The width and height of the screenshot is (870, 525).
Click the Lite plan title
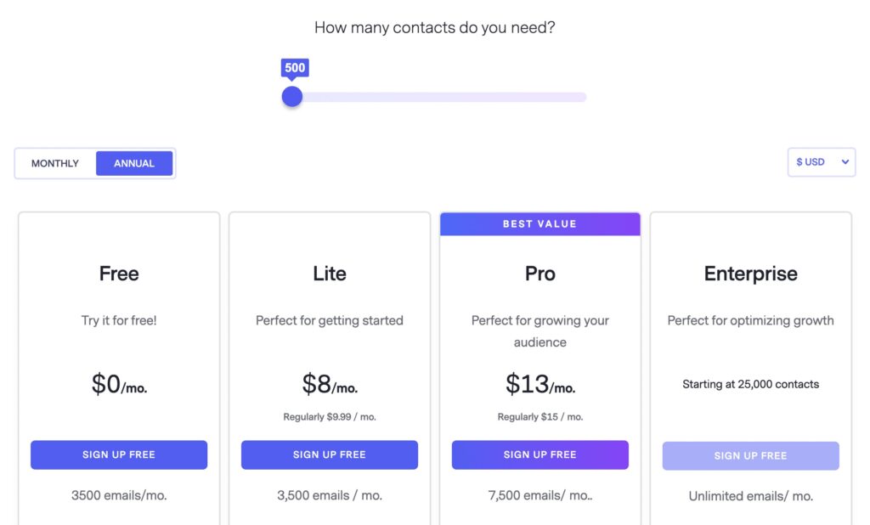pos(329,274)
